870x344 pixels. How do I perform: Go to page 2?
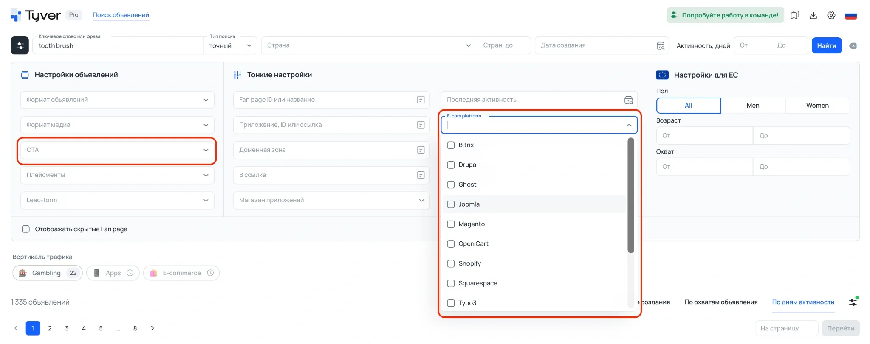coord(50,328)
